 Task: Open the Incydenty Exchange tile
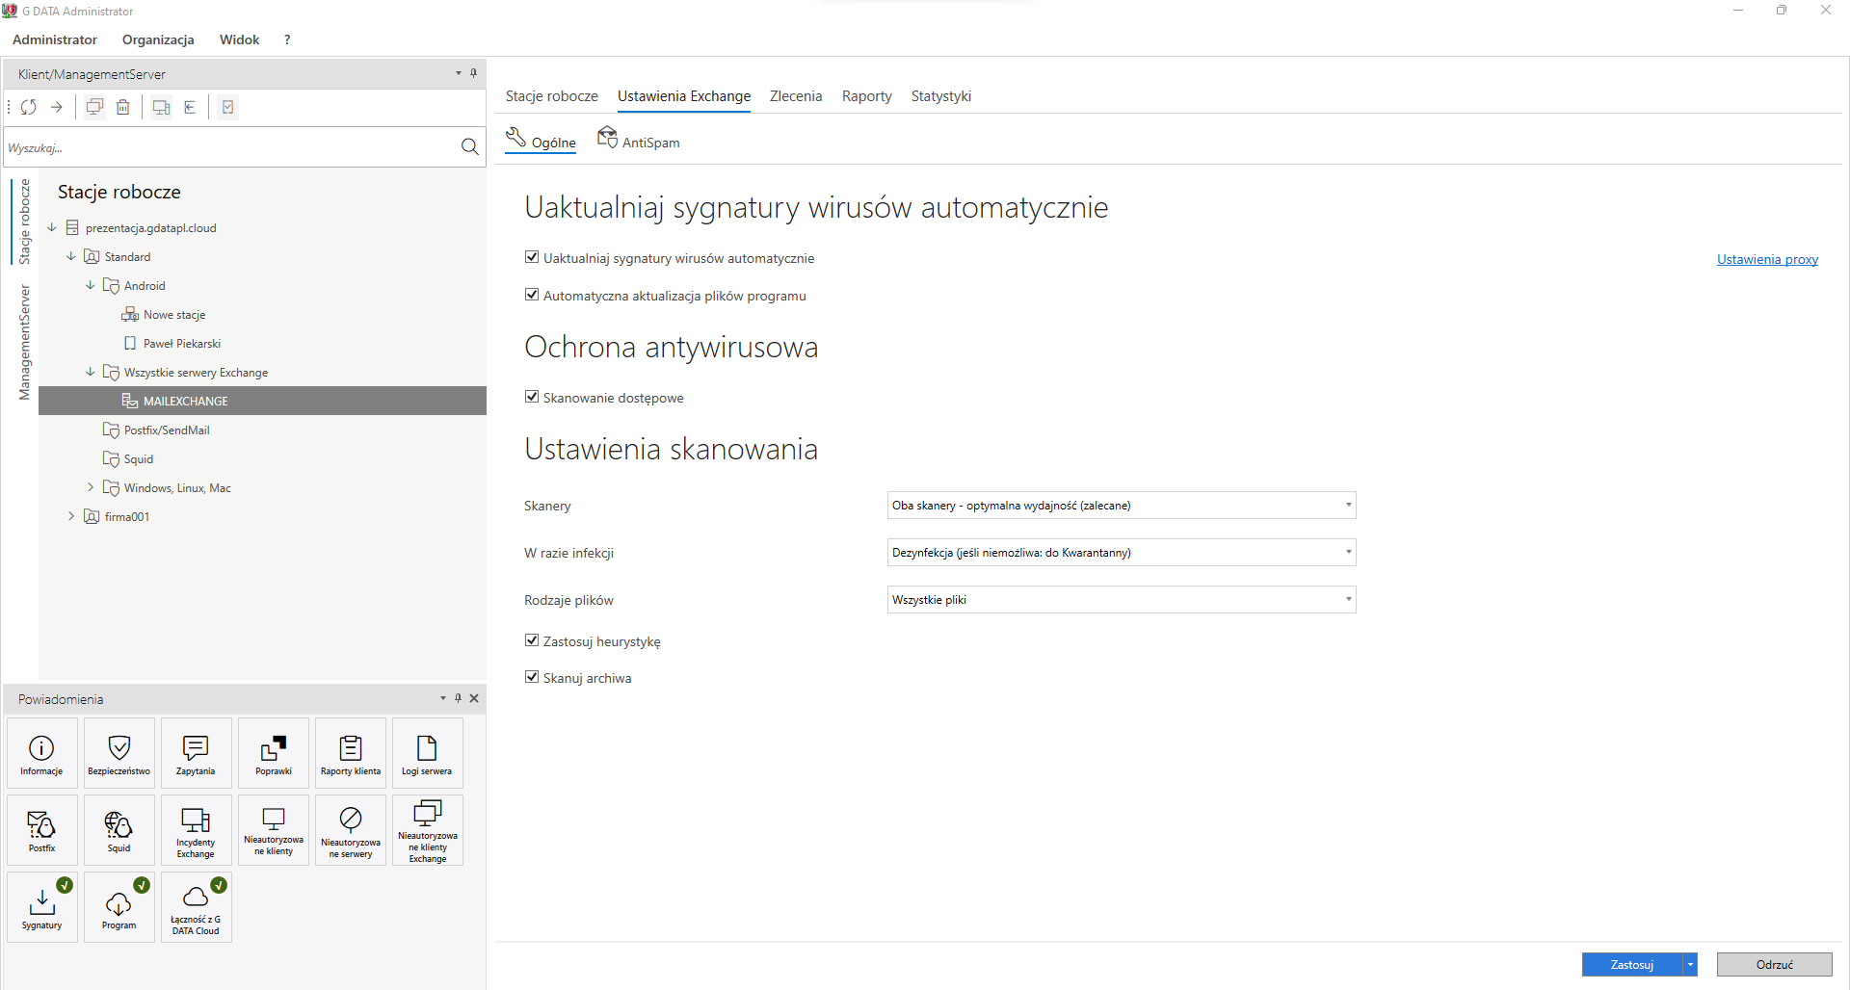pos(196,830)
